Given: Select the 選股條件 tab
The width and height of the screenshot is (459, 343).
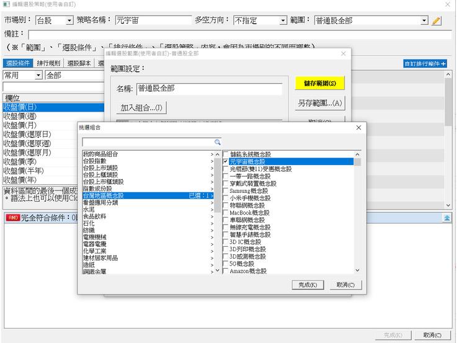Looking at the screenshot, I should 17,63.
